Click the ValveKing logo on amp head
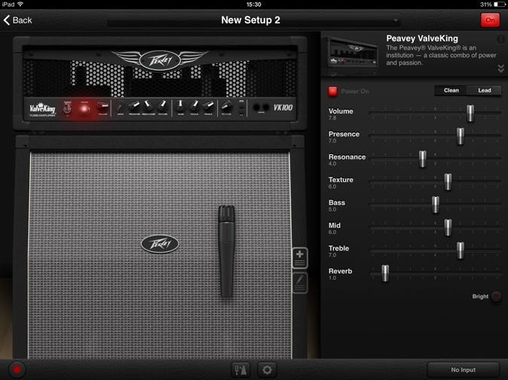This screenshot has height=380, width=508. tap(42, 109)
